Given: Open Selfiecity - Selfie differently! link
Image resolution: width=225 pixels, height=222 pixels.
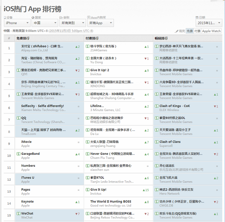Looking at the screenshot, I should pyautogui.click(x=43, y=106).
